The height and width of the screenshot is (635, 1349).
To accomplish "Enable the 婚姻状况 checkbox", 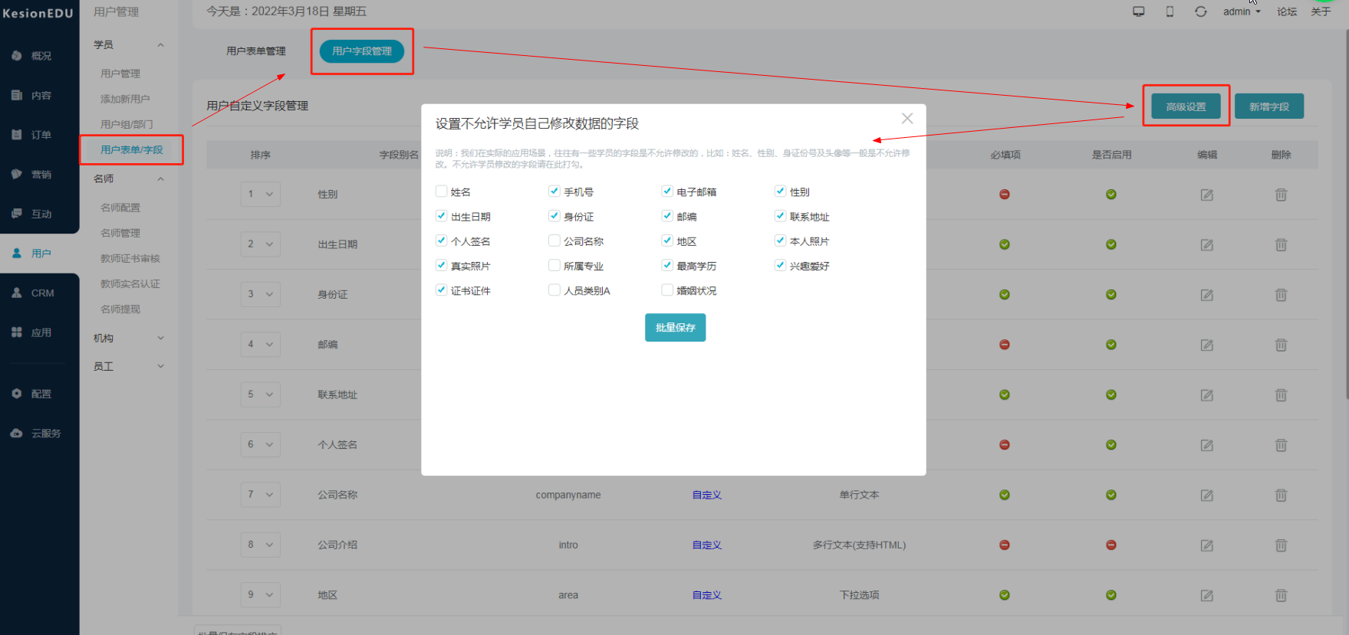I will (x=667, y=290).
